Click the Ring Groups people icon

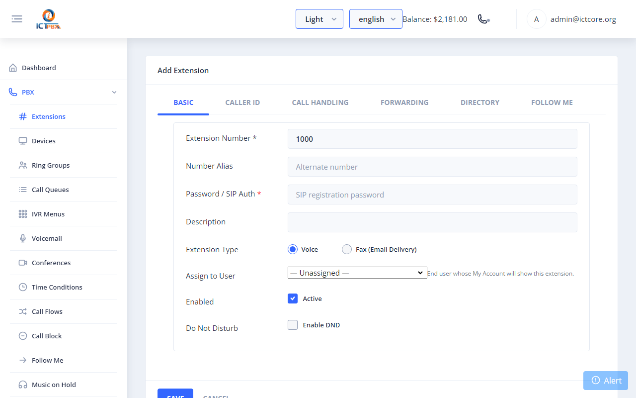[x=23, y=165]
